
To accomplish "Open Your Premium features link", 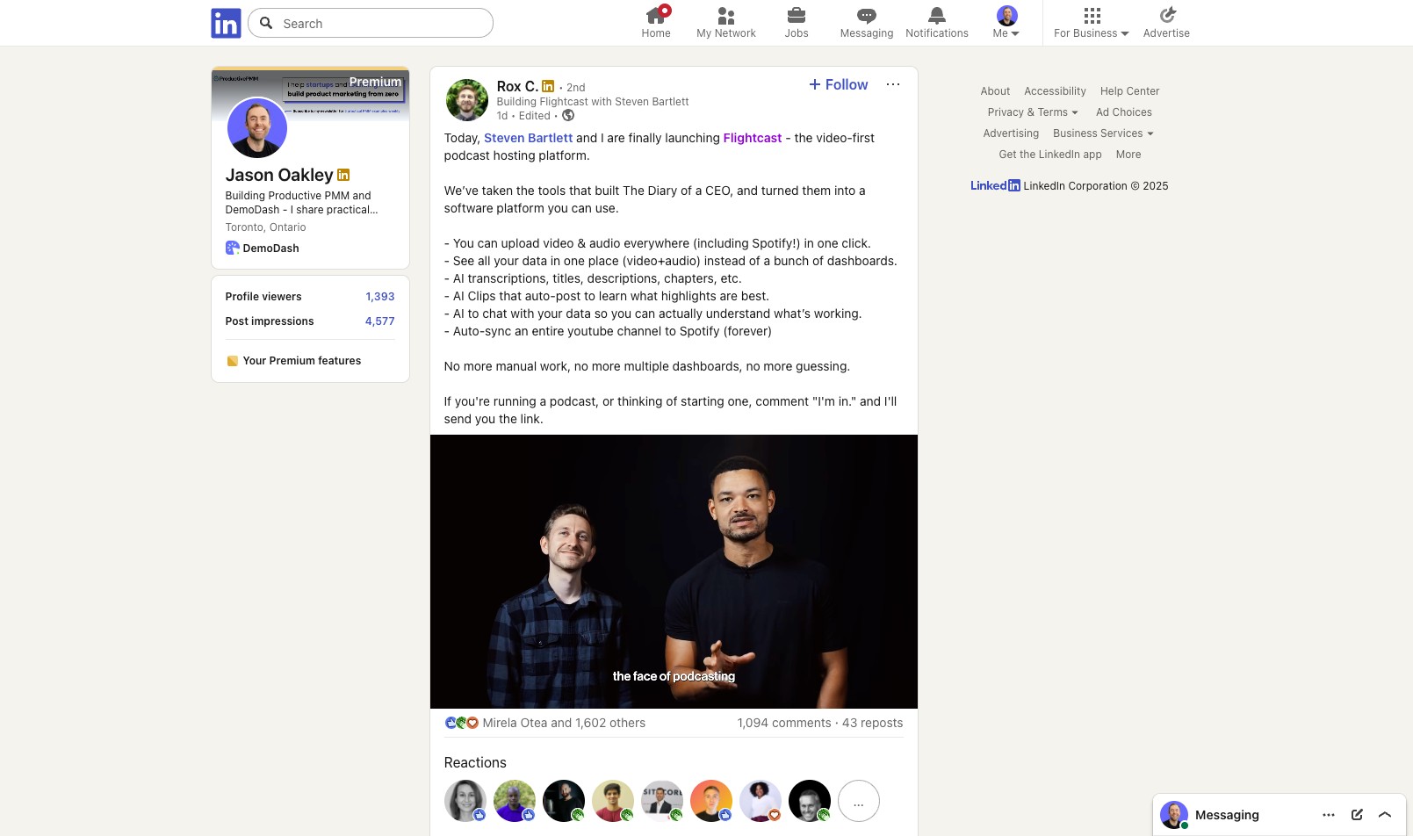I will tap(302, 361).
